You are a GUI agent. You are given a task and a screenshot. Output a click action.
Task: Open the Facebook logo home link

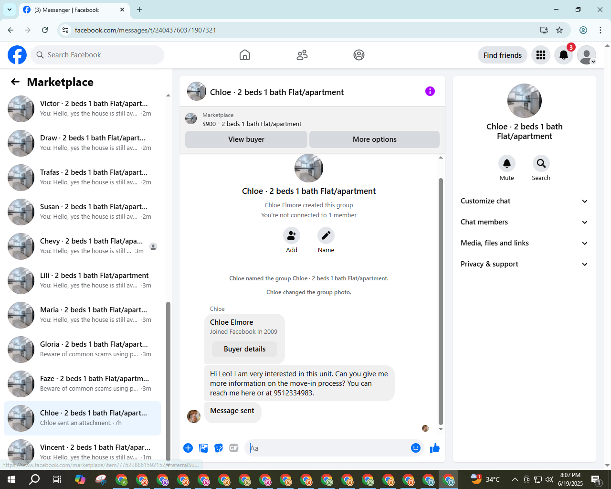click(x=17, y=55)
